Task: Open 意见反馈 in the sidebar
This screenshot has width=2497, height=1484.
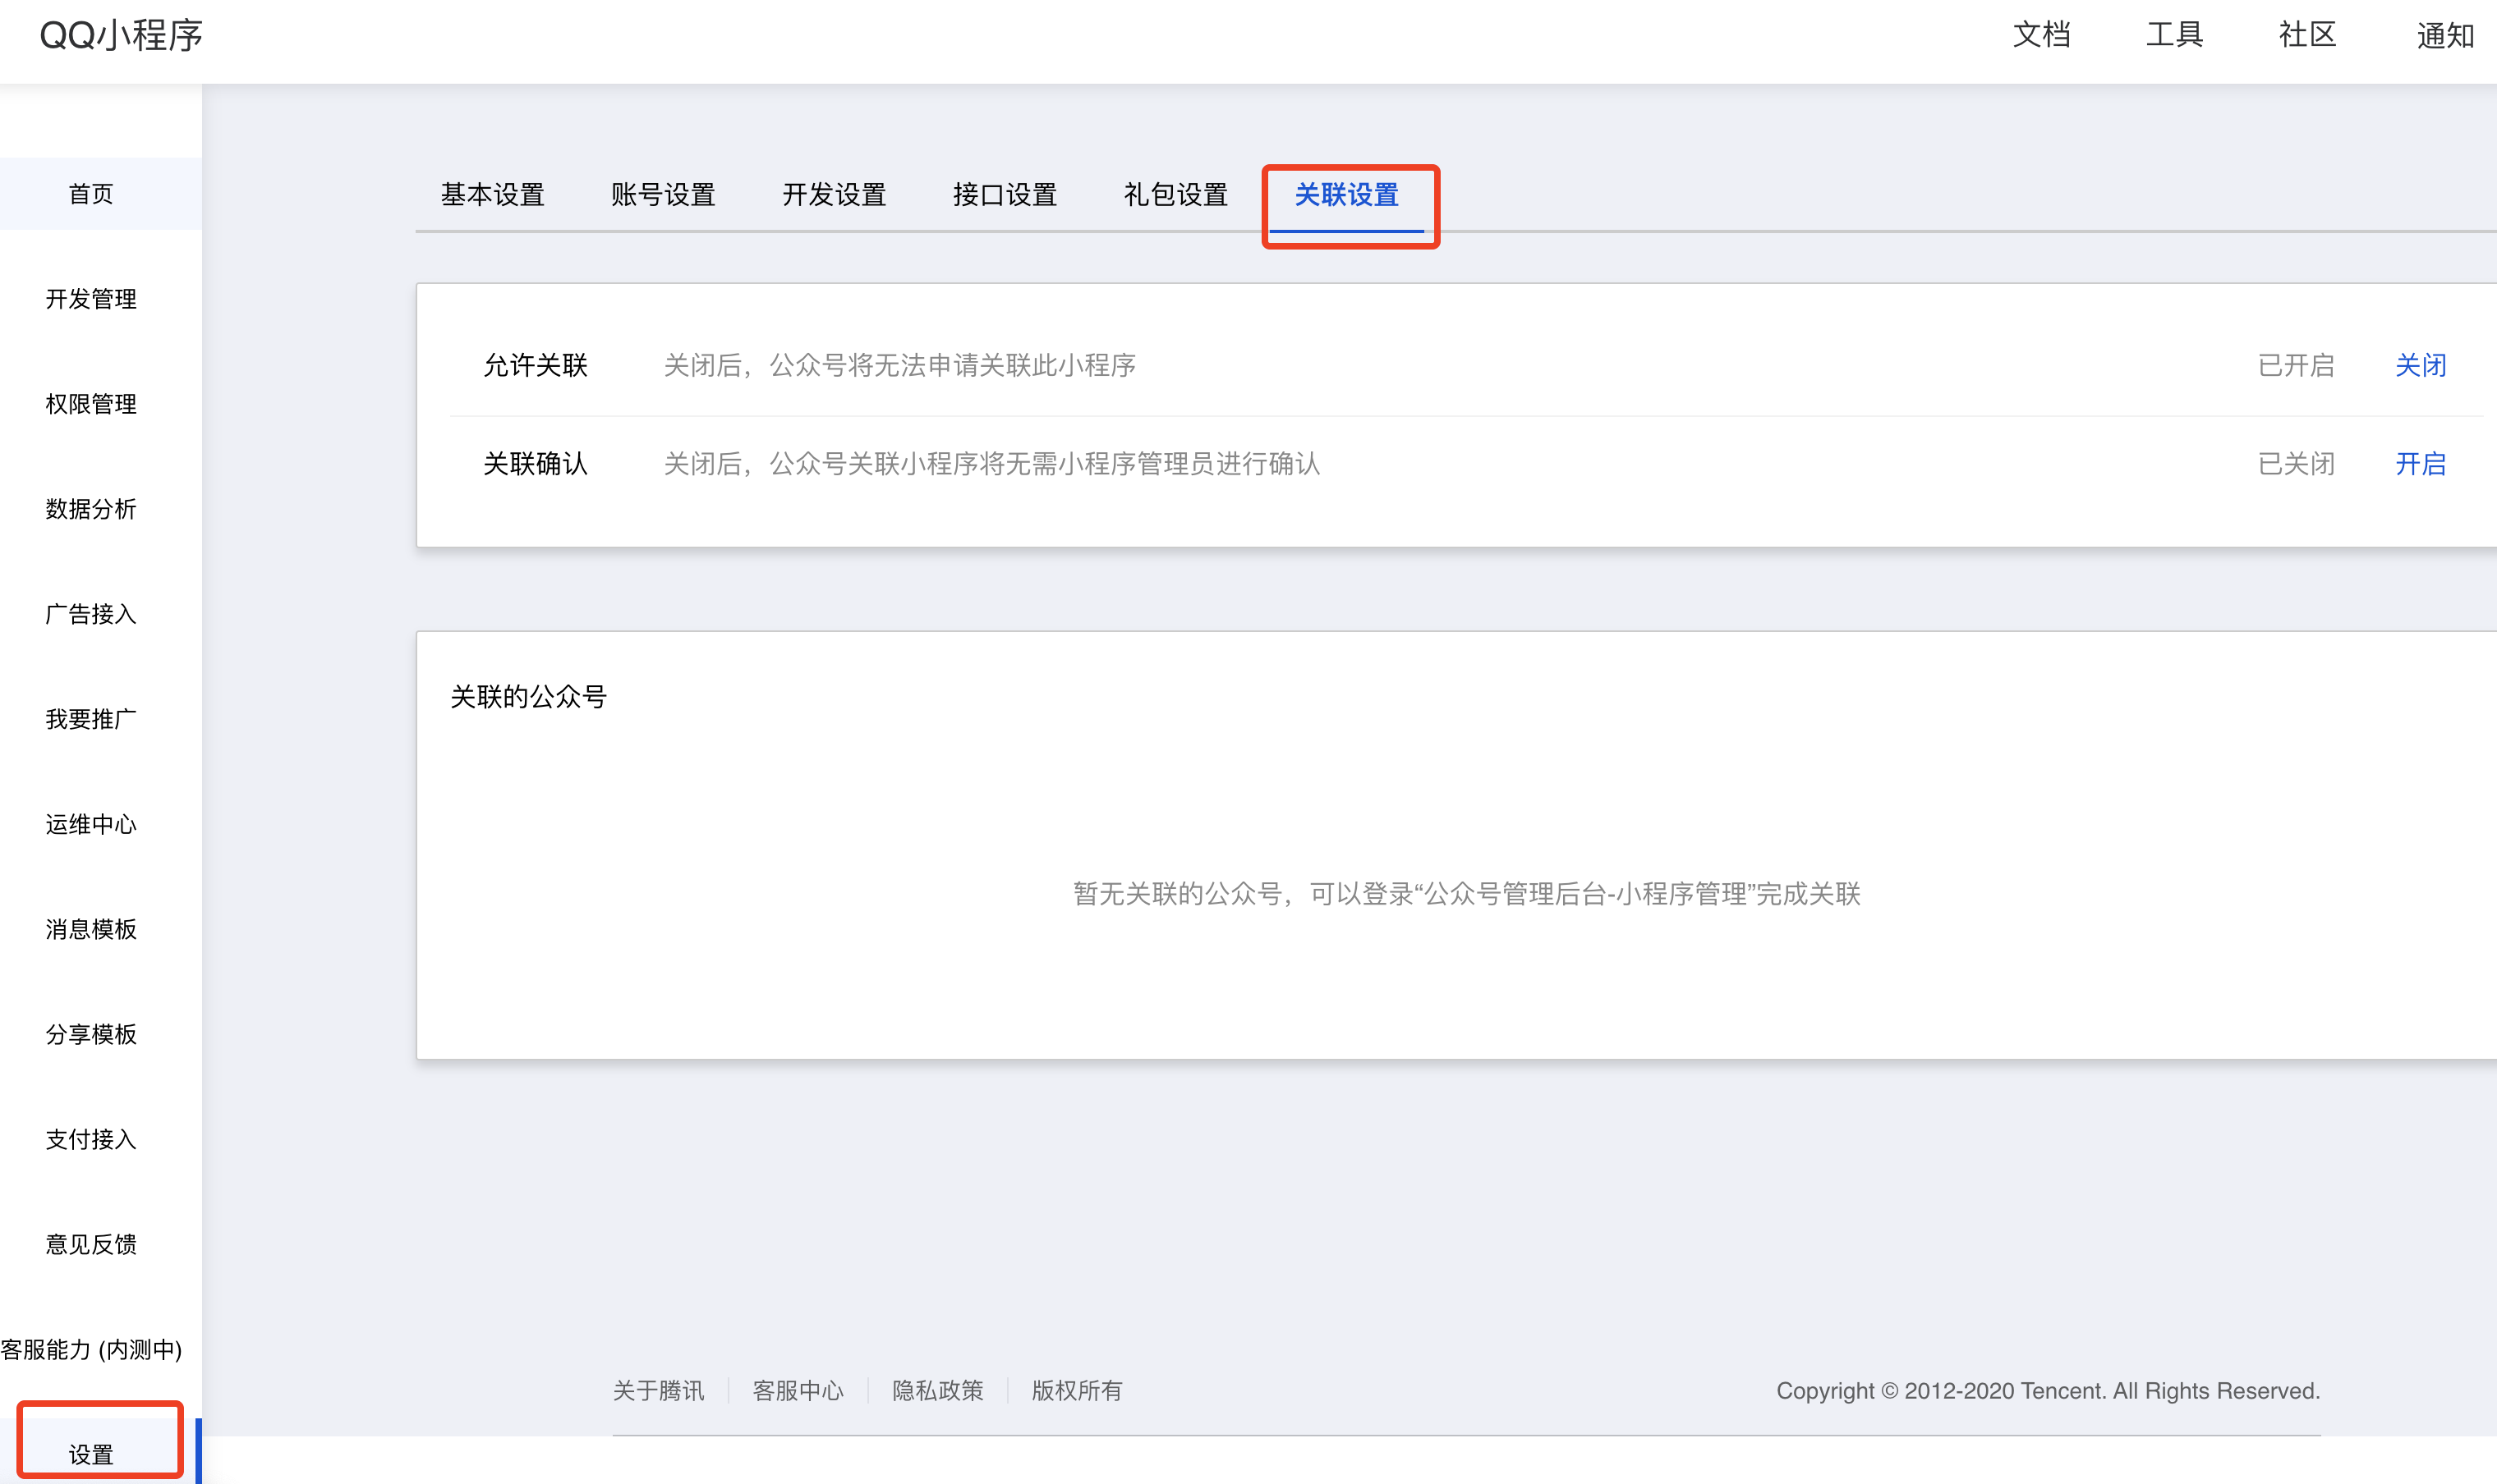Action: pyautogui.click(x=91, y=1244)
